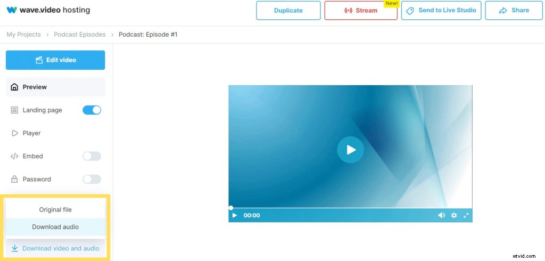Open the Embed sidebar item
The width and height of the screenshot is (545, 261).
tap(32, 156)
